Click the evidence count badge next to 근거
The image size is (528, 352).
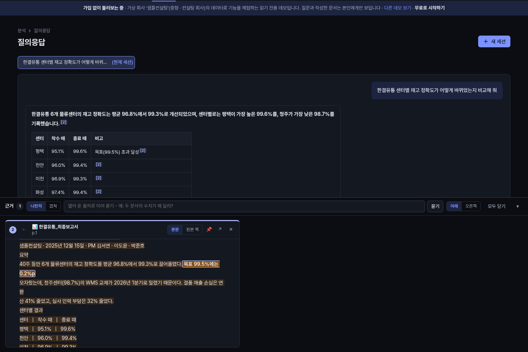point(20,206)
